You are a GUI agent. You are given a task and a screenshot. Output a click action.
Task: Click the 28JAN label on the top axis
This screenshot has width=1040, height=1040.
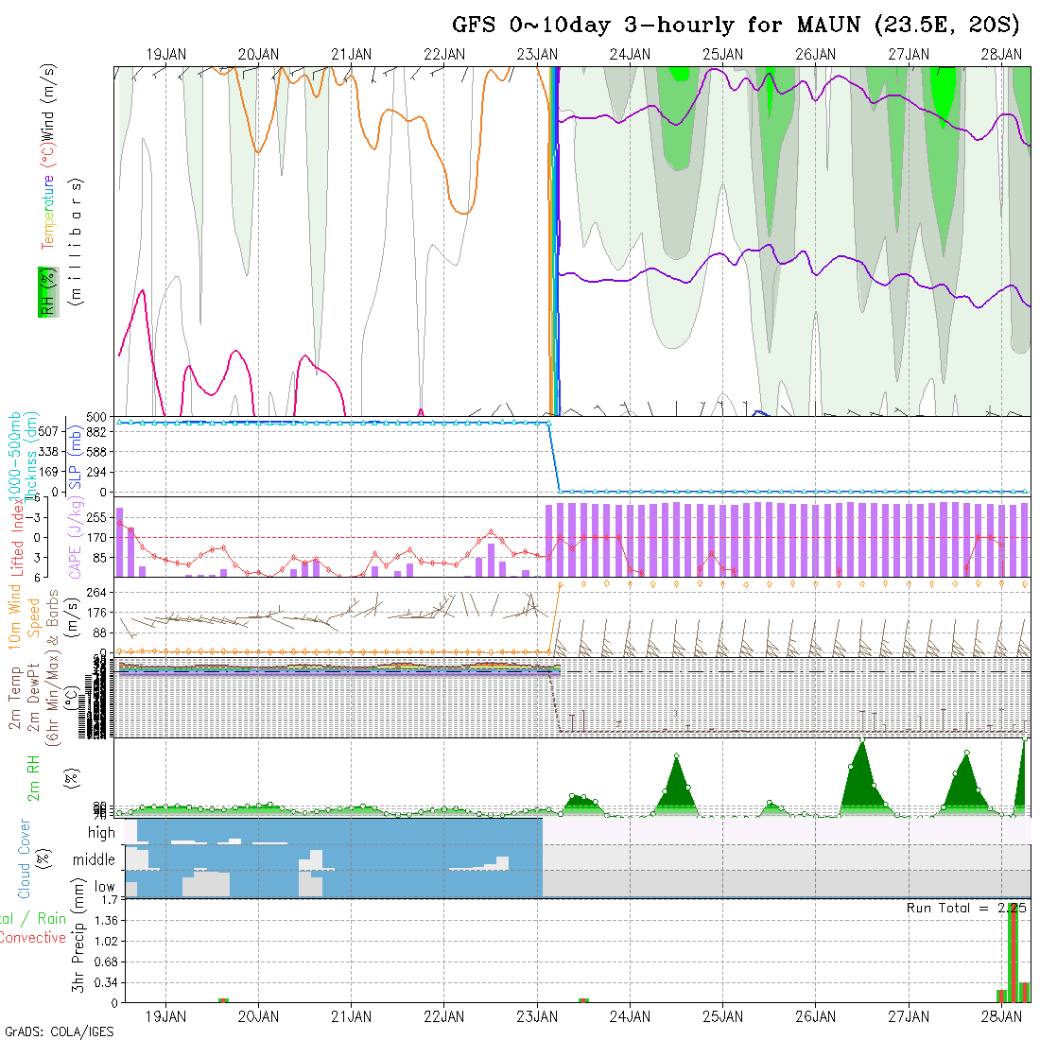tap(1001, 55)
